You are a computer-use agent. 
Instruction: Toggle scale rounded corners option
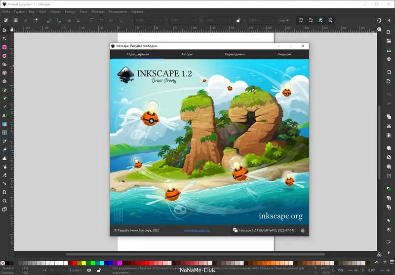[311, 20]
